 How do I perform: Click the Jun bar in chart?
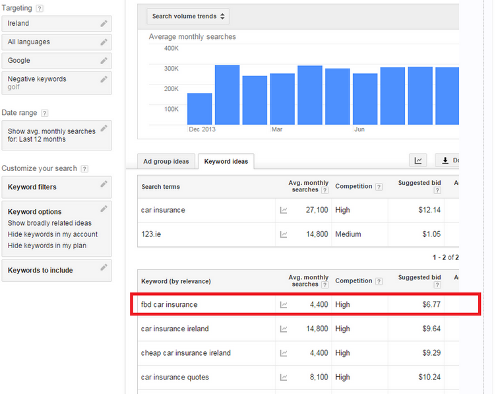[x=365, y=99]
